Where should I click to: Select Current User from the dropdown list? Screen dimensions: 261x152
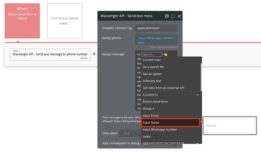(x=152, y=60)
